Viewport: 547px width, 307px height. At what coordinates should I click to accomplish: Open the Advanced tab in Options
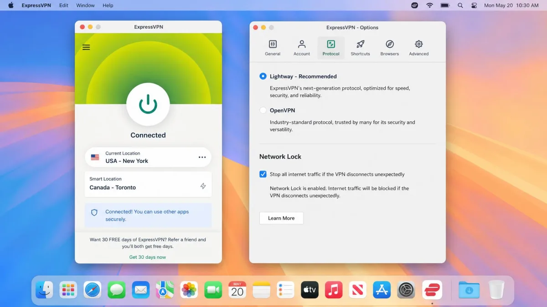tap(419, 48)
